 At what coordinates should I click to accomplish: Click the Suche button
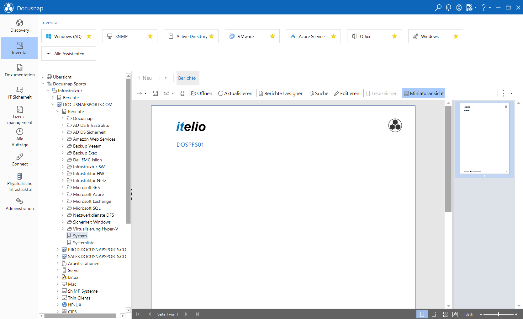click(319, 93)
